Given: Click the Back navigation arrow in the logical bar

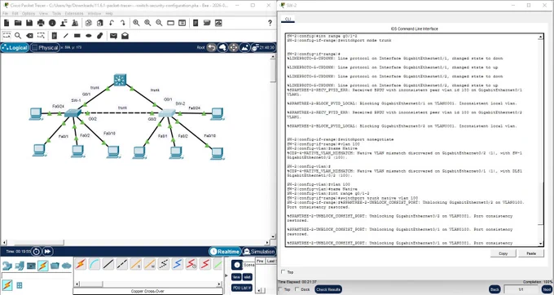Looking at the screenshot, I should [x=211, y=48].
